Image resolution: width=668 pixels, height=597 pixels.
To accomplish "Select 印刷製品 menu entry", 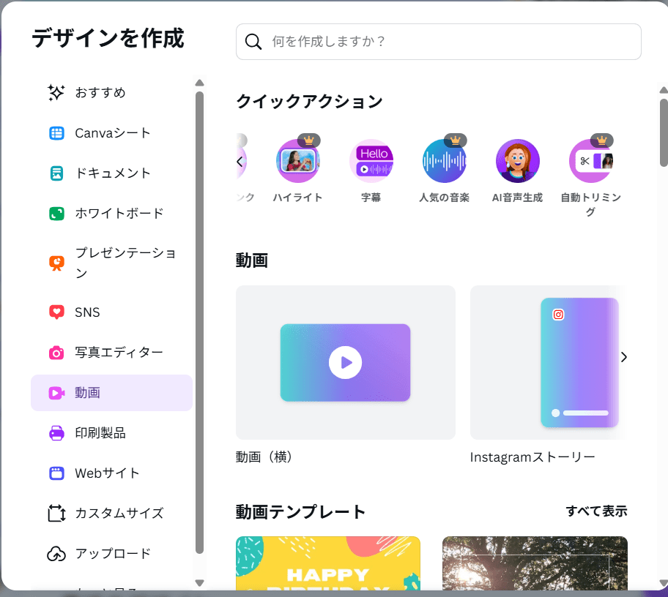I will click(x=111, y=433).
